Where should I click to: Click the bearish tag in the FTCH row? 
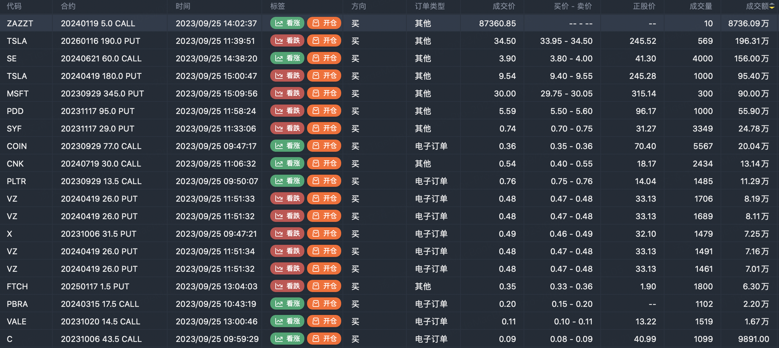coord(287,286)
